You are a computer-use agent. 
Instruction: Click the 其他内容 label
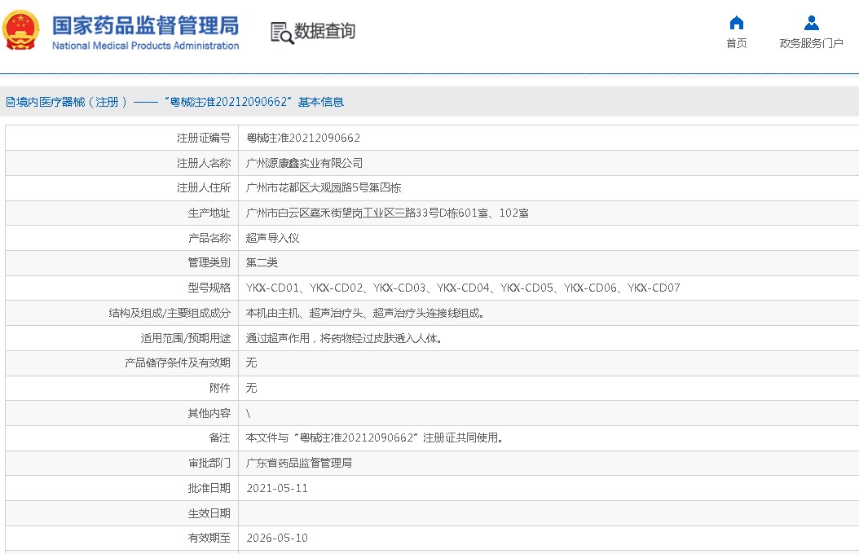[x=209, y=413]
